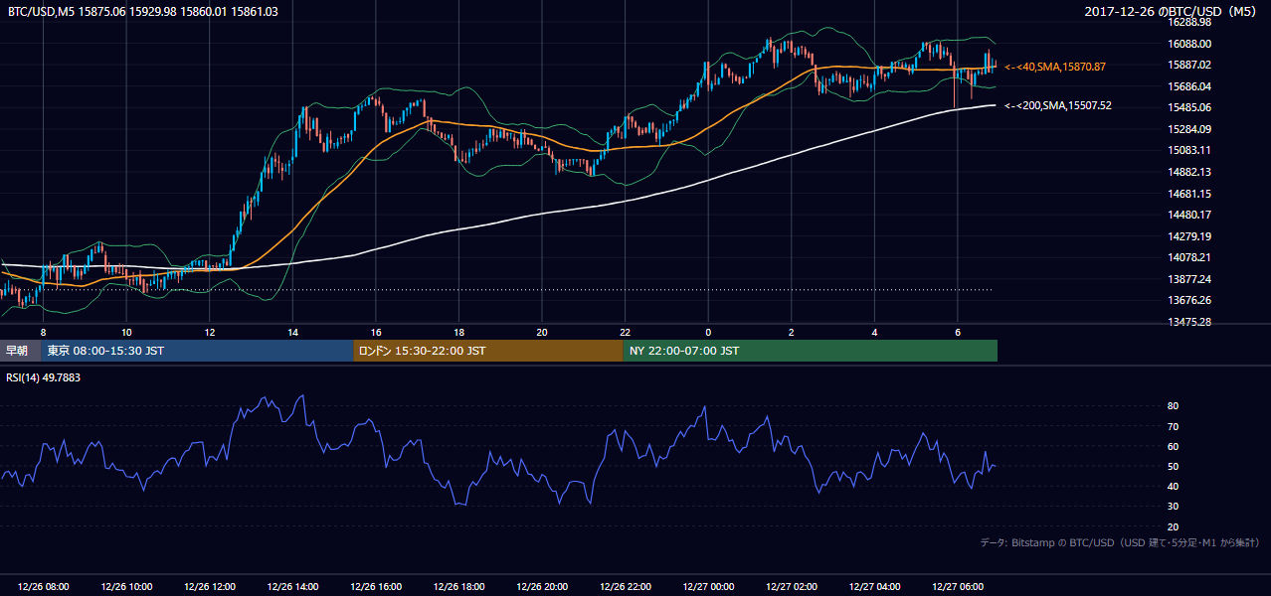Image resolution: width=1271 pixels, height=596 pixels.
Task: Click the 12/26 08:00 time label
Action: [x=43, y=587]
